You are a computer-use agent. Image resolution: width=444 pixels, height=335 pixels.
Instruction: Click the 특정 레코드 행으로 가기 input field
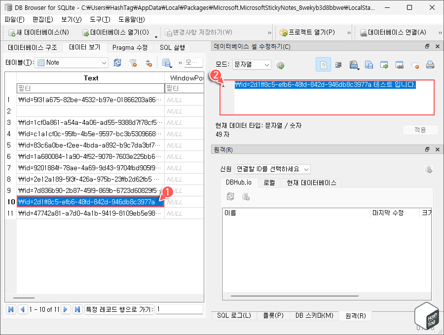tap(179, 309)
